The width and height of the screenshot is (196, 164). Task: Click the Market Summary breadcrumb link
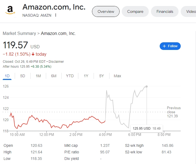[19, 33]
